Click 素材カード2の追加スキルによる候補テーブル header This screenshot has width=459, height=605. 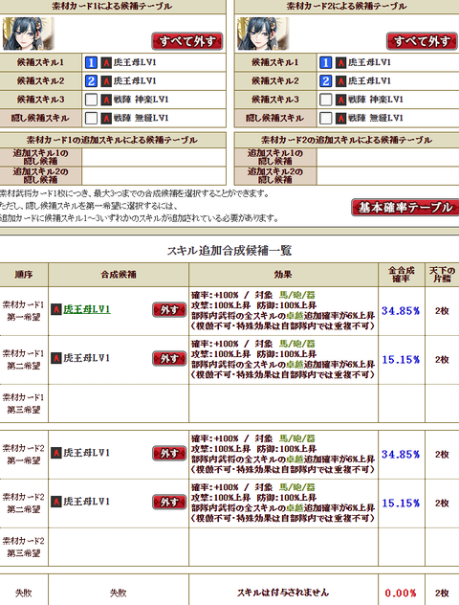(x=346, y=140)
